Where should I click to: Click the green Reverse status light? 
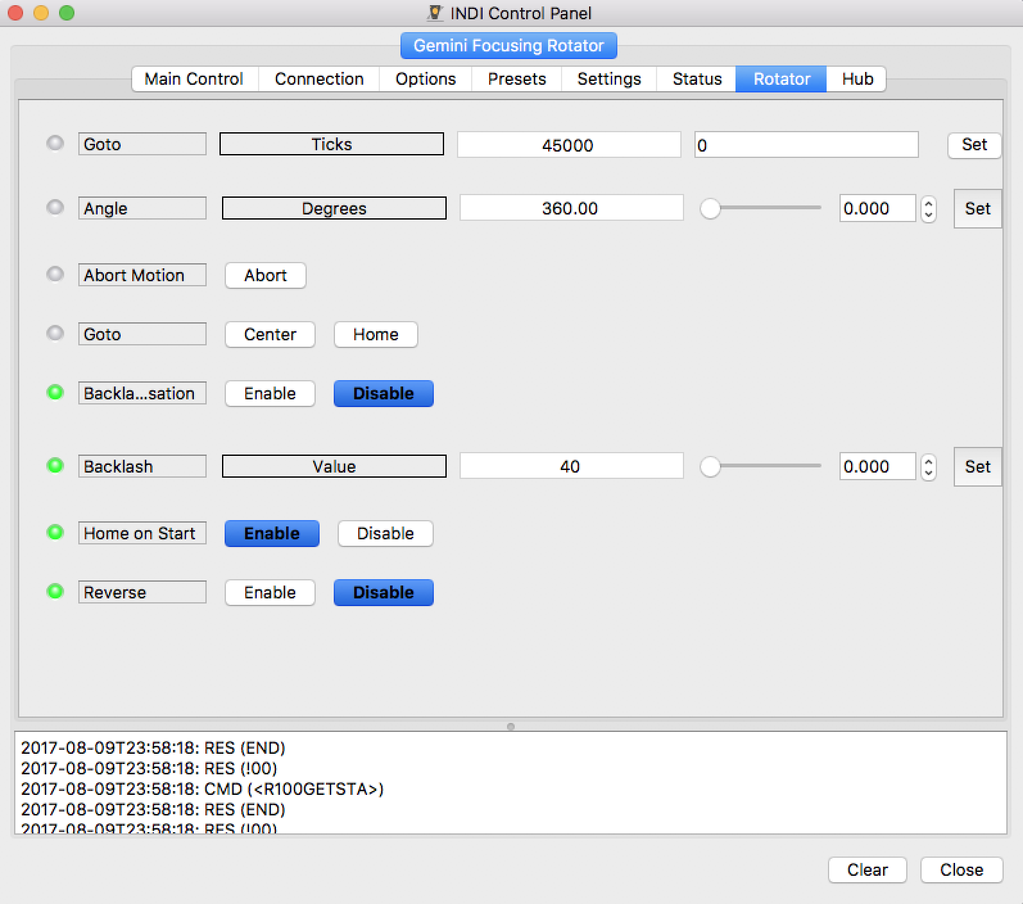55,591
